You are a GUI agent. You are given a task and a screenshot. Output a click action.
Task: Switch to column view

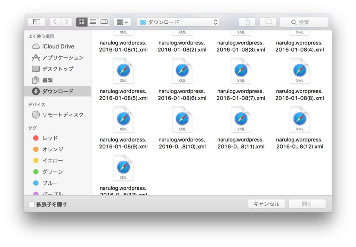[x=104, y=22]
